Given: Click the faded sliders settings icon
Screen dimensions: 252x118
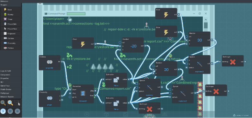Looking at the screenshot, I should [164, 114].
